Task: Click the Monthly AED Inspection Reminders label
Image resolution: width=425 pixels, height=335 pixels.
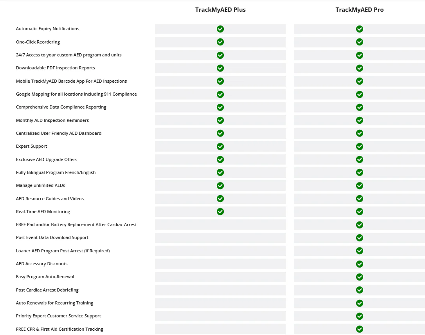Action: (x=52, y=120)
